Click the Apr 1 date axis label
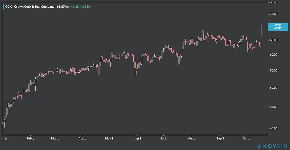Image resolution: width=290 pixels, height=150 pixels. 82,139
